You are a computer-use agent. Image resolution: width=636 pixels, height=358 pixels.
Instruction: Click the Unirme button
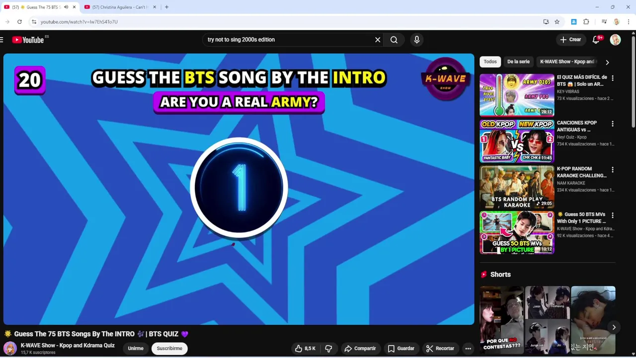pos(136,349)
